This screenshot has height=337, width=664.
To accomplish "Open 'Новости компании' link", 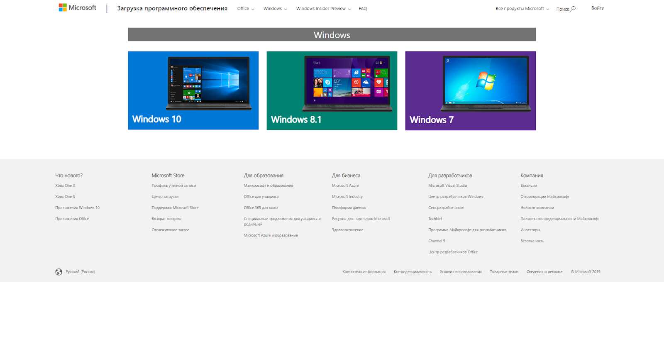I will point(537,208).
